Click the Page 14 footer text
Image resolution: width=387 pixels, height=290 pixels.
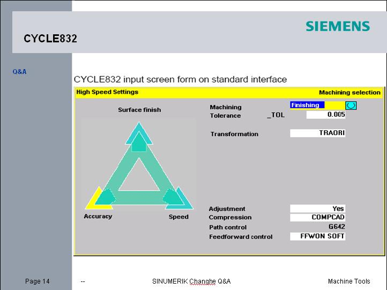click(x=38, y=281)
